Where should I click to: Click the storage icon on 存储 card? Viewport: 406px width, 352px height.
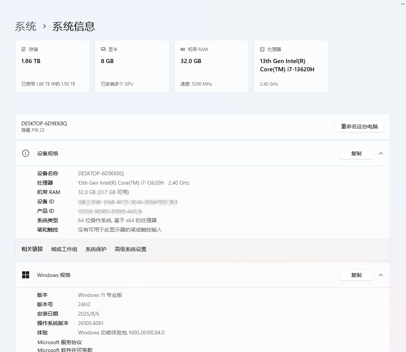pos(24,49)
